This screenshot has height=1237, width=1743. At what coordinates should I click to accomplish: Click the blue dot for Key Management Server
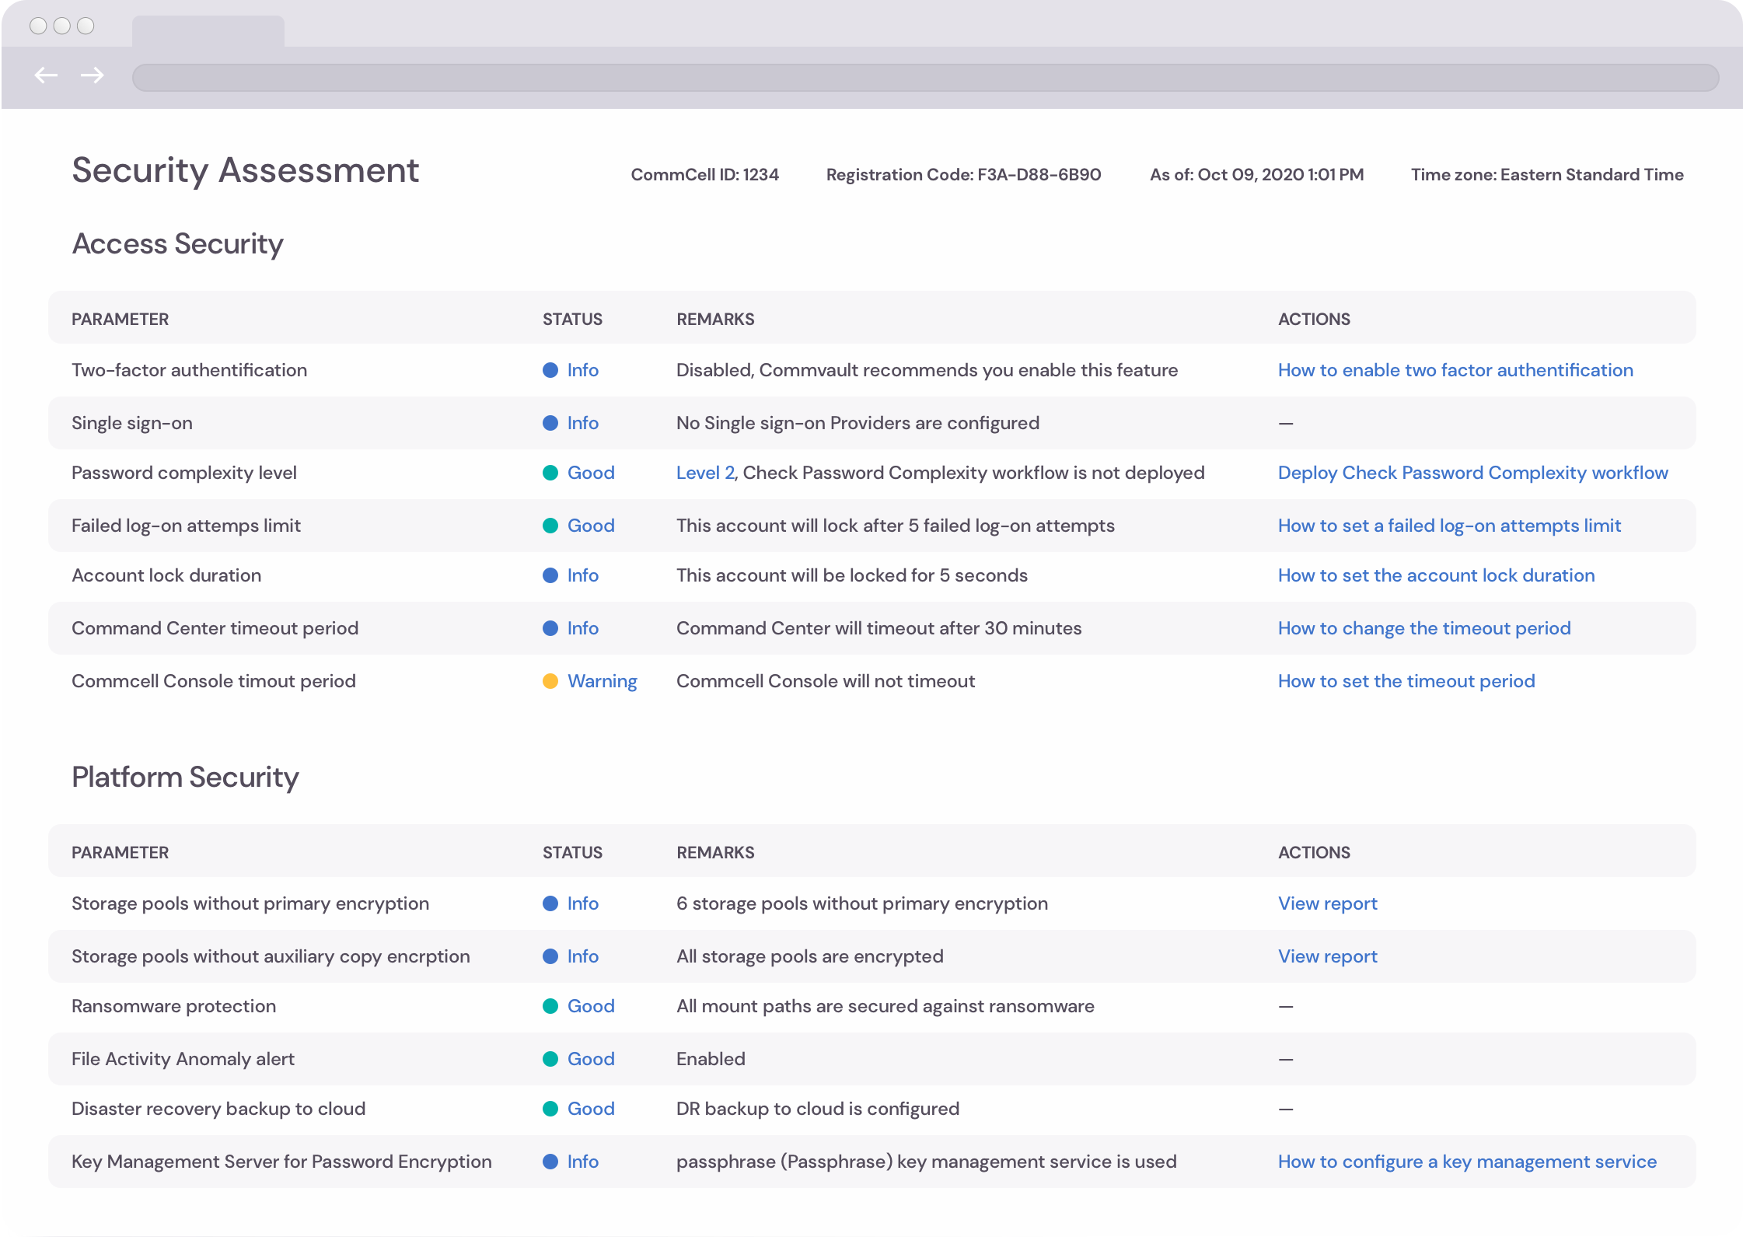point(550,1162)
